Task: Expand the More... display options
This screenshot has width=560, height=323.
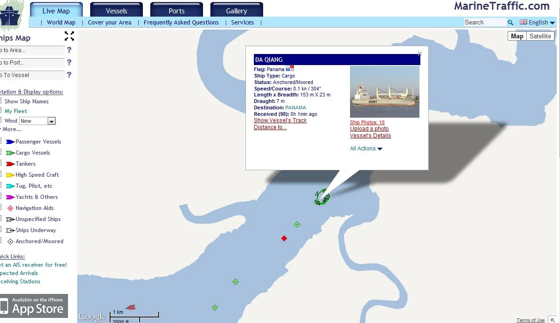Action: coord(12,129)
